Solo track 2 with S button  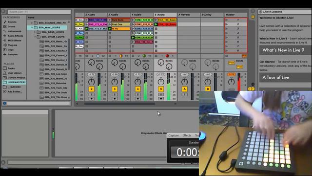[92, 94]
